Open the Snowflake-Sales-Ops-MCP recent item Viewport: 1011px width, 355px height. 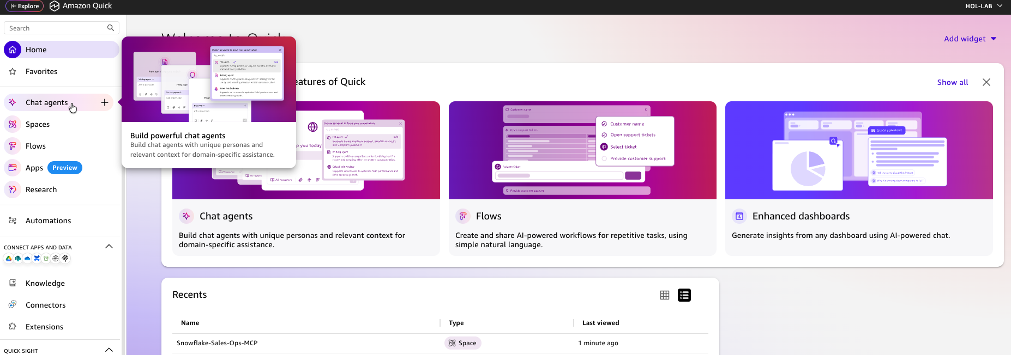pyautogui.click(x=217, y=343)
